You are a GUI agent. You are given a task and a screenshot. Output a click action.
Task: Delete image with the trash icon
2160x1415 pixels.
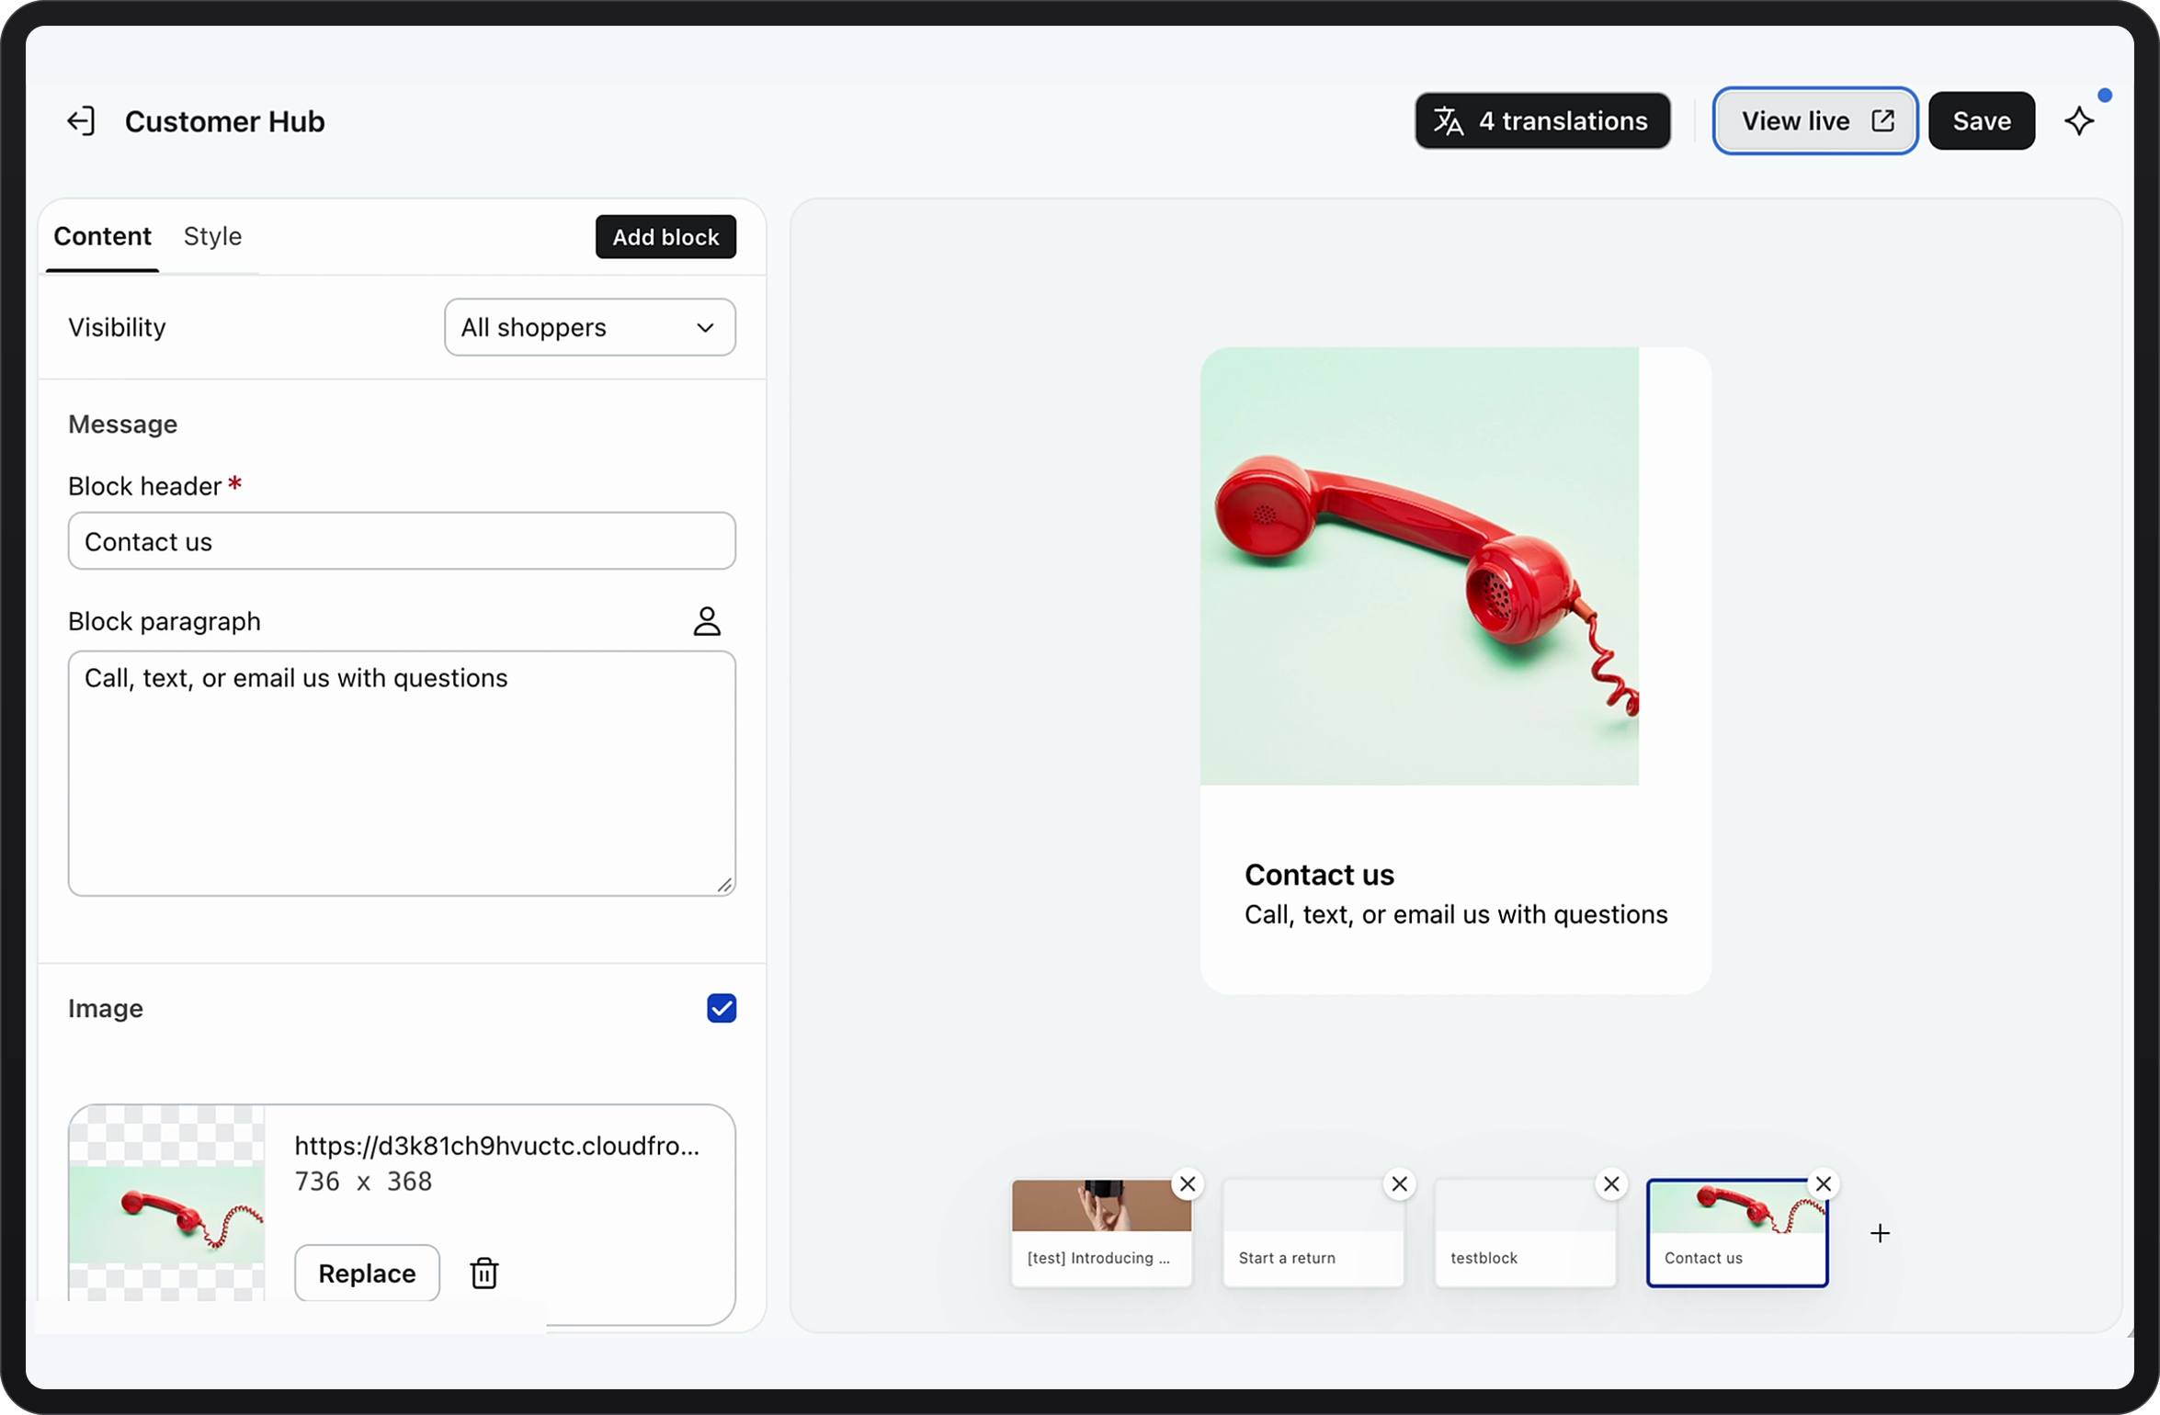[x=483, y=1273]
